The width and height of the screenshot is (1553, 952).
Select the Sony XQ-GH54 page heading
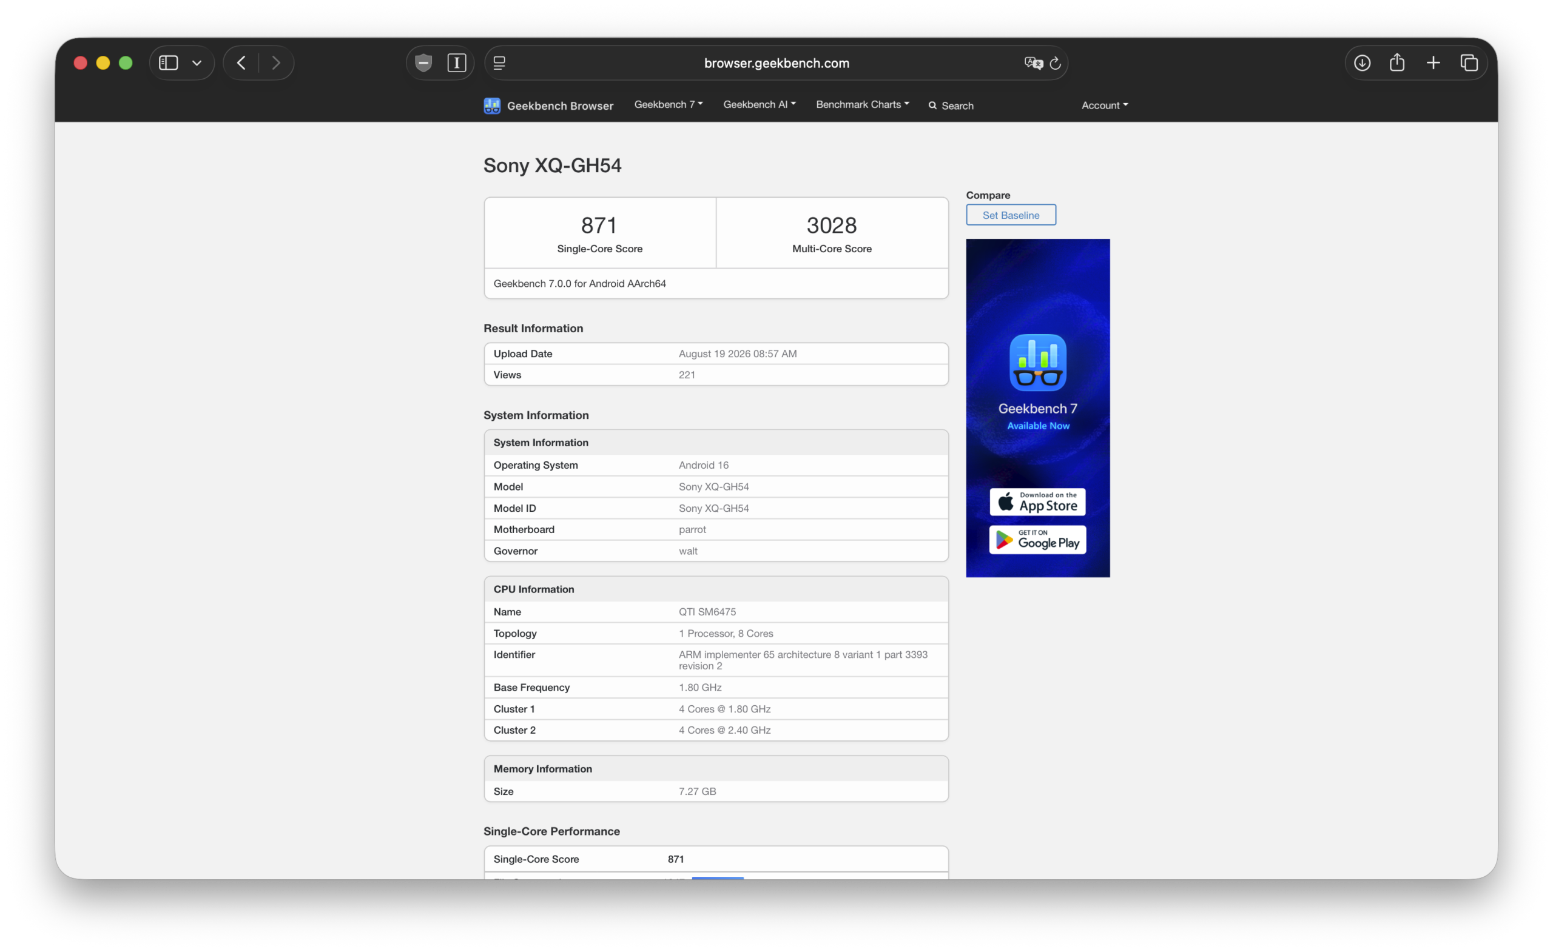tap(552, 165)
